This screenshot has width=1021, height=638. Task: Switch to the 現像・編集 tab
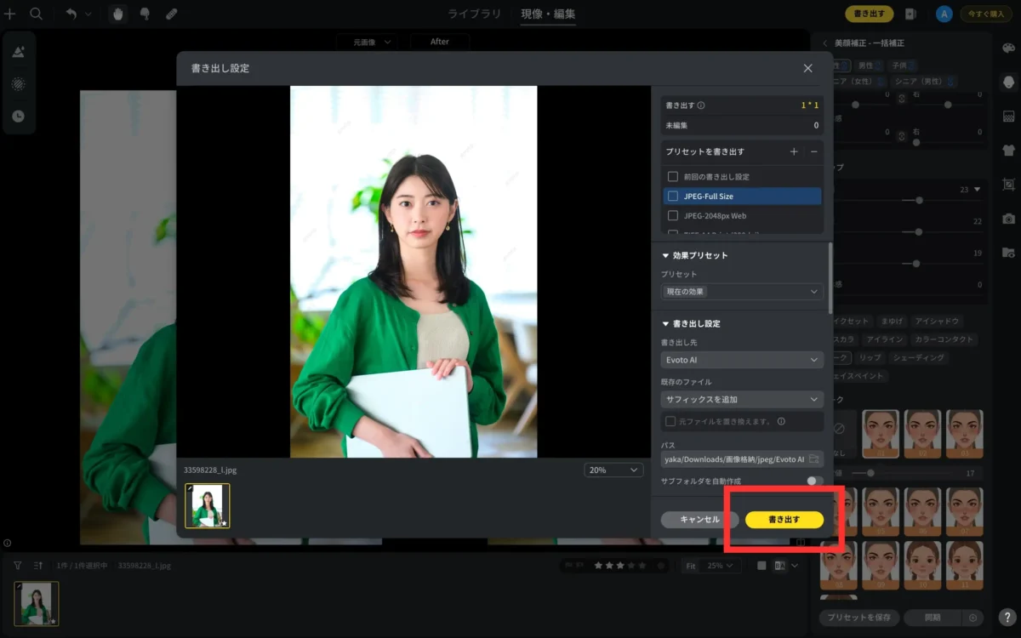(x=548, y=14)
